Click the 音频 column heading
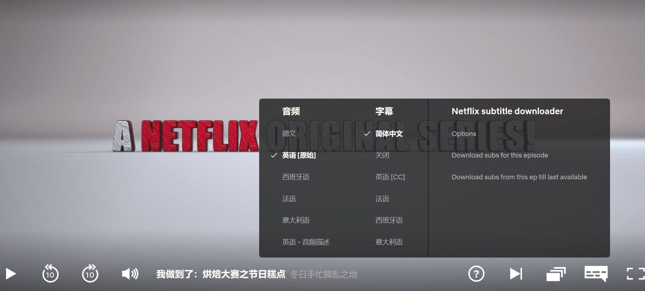This screenshot has width=645, height=291. 291,111
